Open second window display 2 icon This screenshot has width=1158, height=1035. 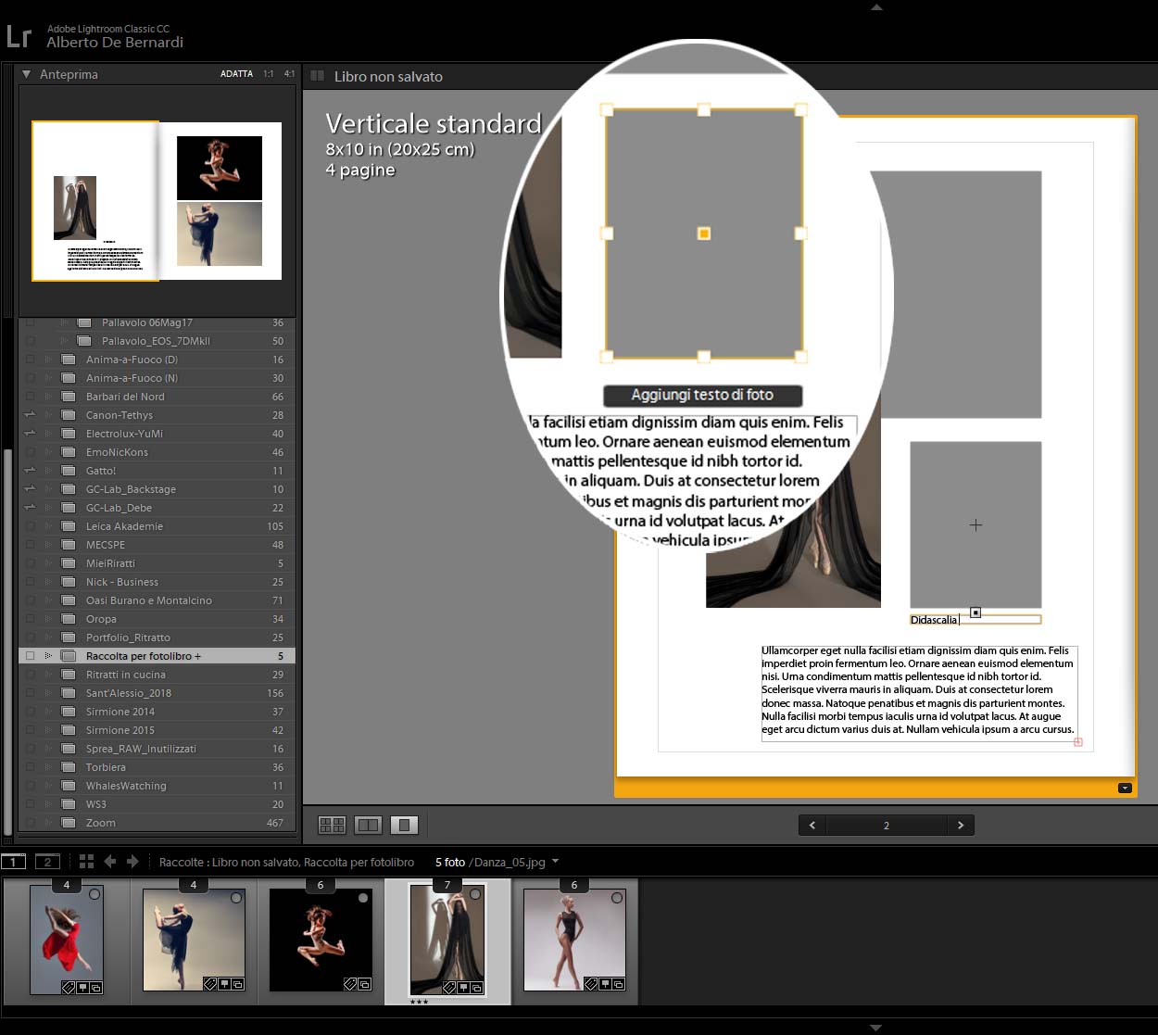pos(47,862)
